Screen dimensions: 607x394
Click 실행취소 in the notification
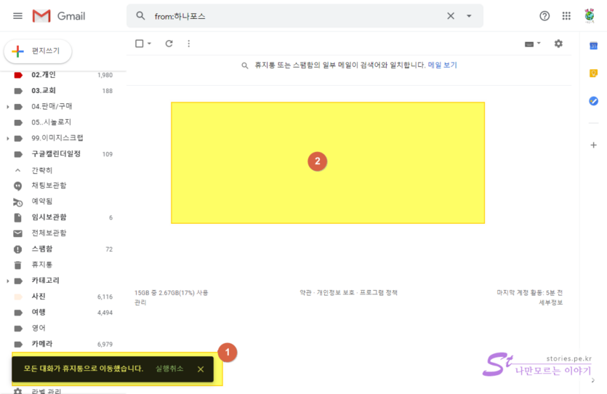tap(170, 369)
